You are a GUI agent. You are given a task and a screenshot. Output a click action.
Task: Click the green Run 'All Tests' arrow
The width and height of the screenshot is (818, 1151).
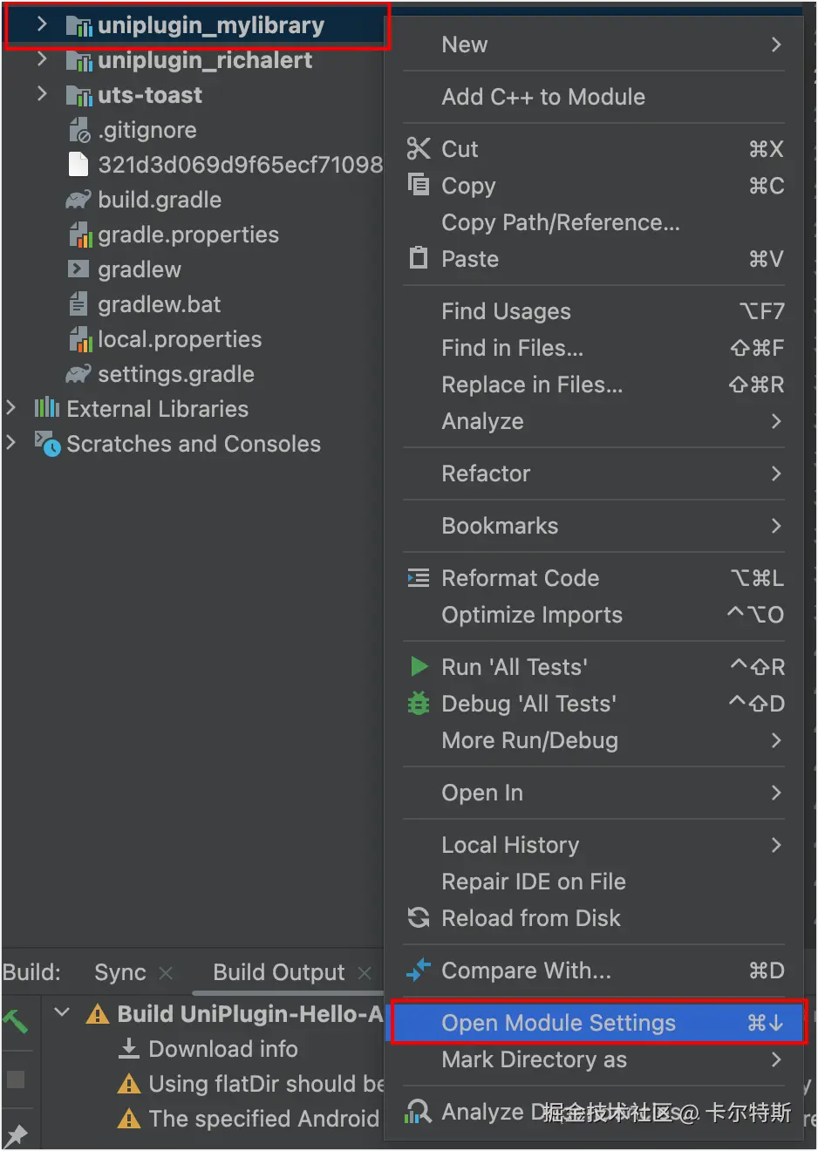click(419, 667)
